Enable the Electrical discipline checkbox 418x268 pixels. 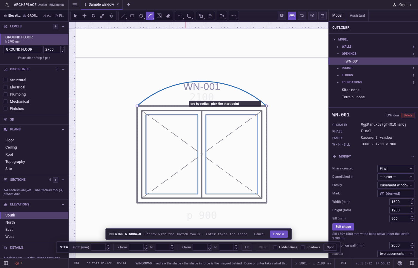(x=5, y=87)
